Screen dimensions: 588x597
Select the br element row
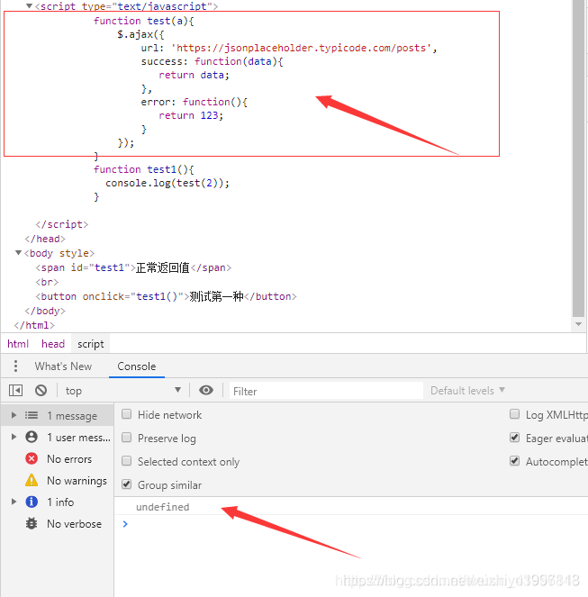(x=47, y=282)
